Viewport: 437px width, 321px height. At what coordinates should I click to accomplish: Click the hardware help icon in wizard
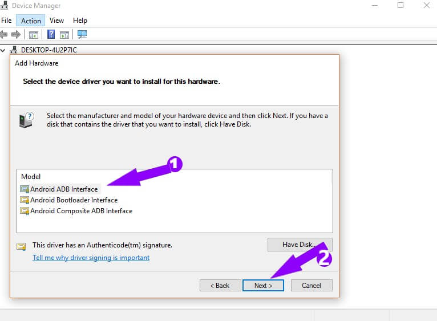(x=26, y=120)
